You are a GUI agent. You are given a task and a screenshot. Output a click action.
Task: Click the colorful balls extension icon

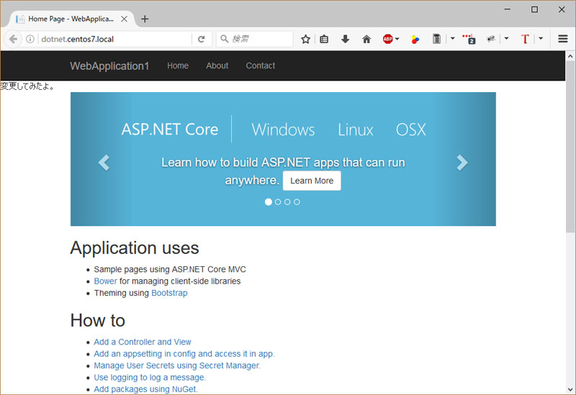pyautogui.click(x=415, y=40)
